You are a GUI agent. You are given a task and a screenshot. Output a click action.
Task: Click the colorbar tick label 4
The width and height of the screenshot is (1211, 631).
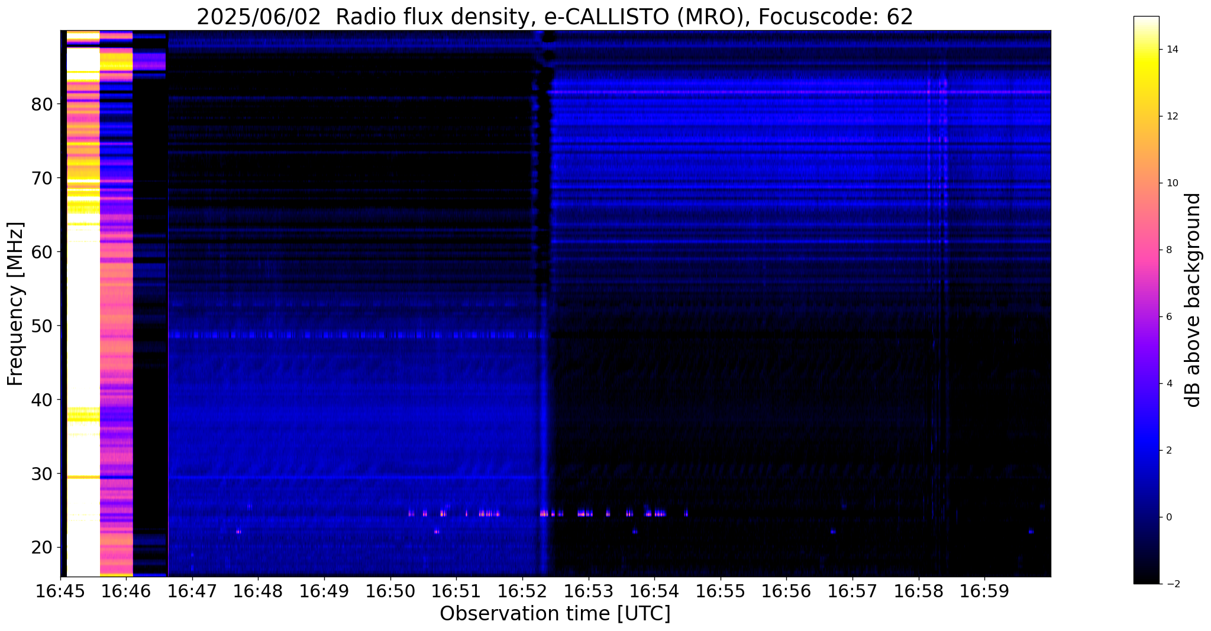[1168, 384]
